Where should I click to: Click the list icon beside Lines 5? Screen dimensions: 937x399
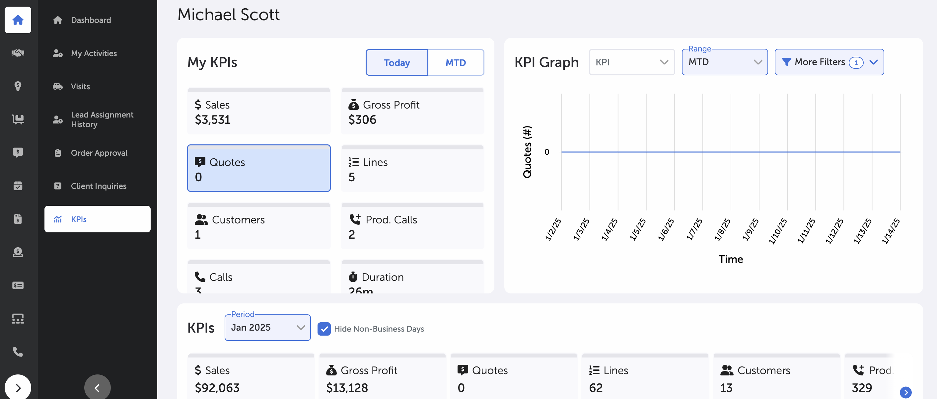coord(353,162)
